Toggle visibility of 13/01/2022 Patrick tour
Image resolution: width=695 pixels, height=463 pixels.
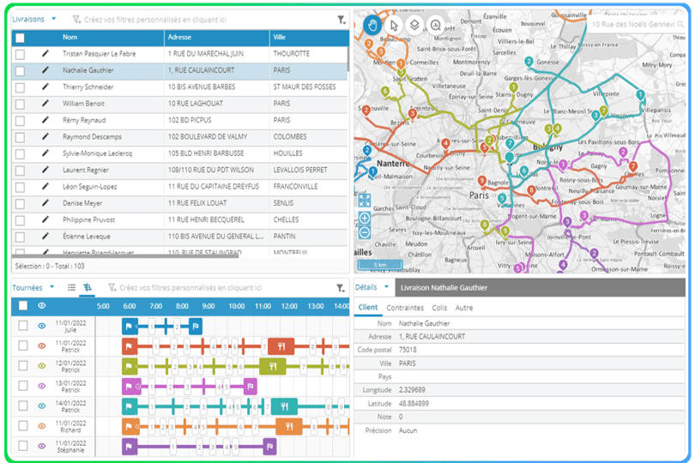pos(42,386)
